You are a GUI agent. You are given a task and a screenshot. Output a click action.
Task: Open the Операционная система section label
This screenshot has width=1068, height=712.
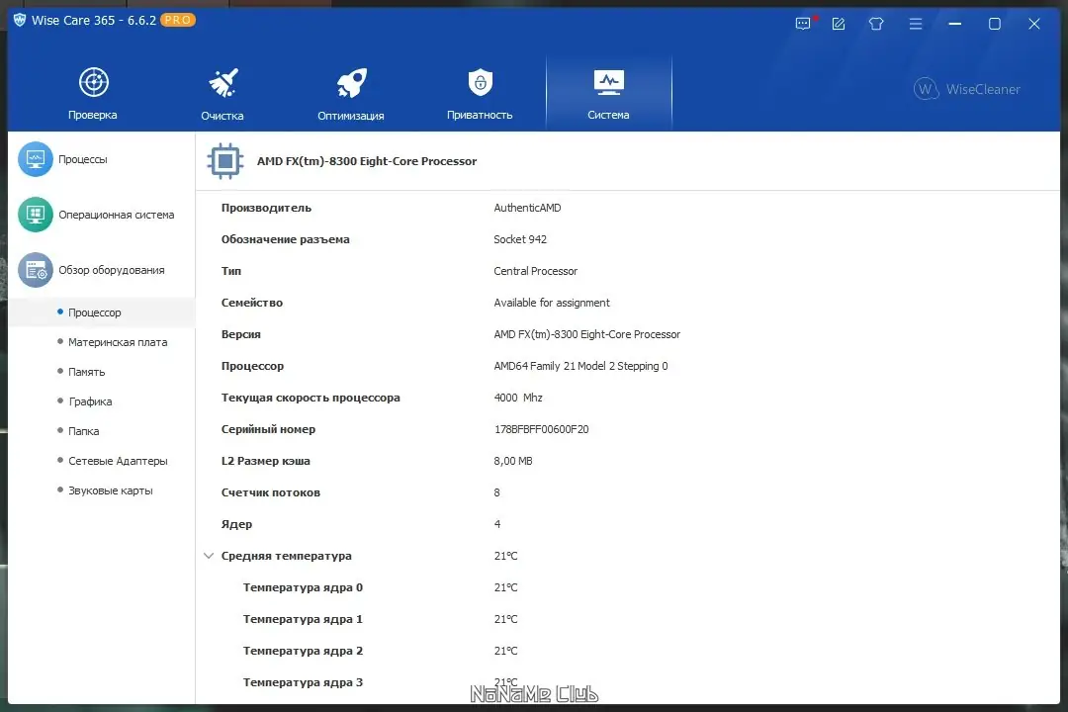click(x=117, y=215)
